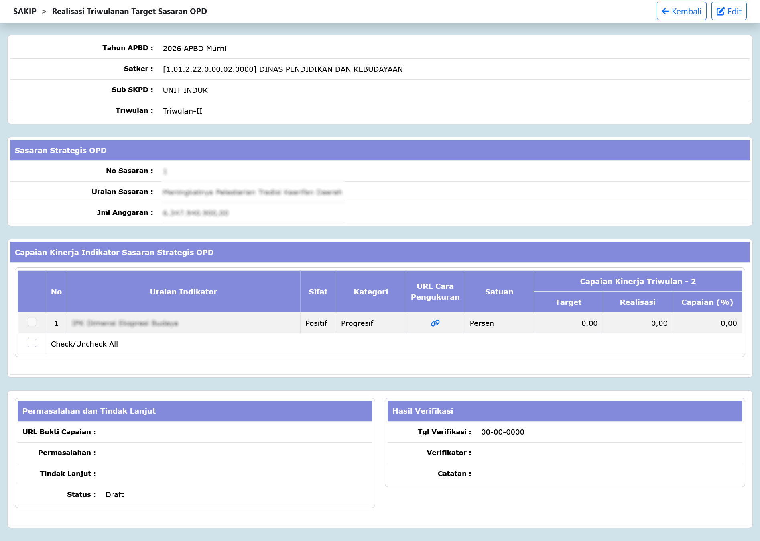Click the Sasaran Strategis OPD section header
Screen dimensions: 760x541
coord(380,150)
